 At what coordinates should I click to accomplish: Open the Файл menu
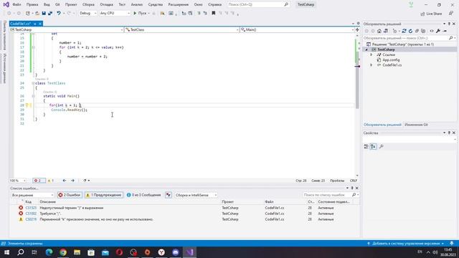16,5
